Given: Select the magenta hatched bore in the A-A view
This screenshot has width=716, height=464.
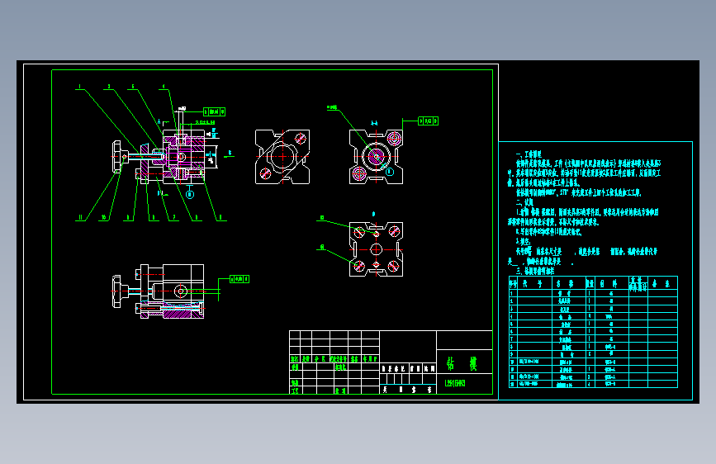Looking at the screenshot, I should (376, 157).
